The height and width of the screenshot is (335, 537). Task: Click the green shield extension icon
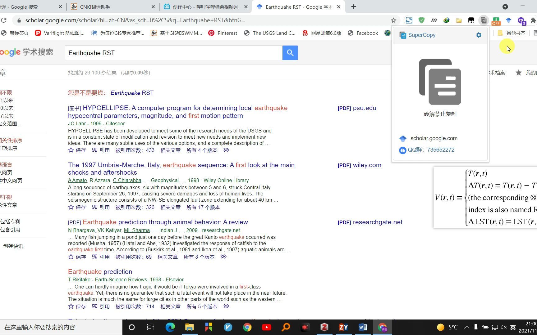[x=421, y=20]
